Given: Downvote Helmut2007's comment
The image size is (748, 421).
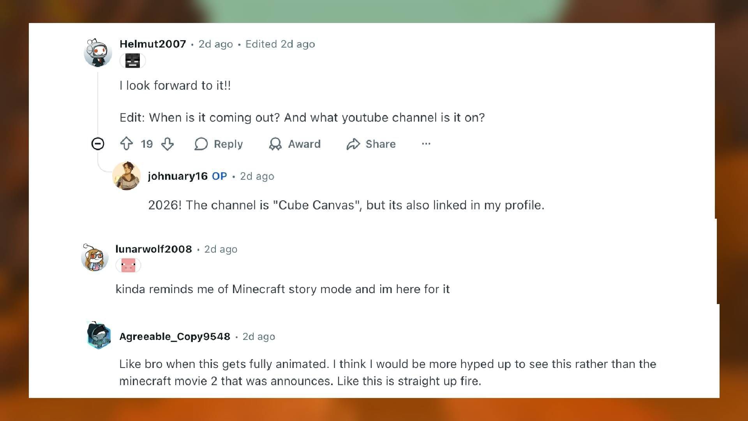Looking at the screenshot, I should point(168,144).
